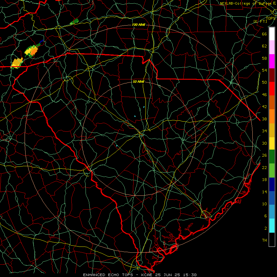Screen dimensions: 277x277
Task: Click the '22' legend value
Action: pos(264,167)
